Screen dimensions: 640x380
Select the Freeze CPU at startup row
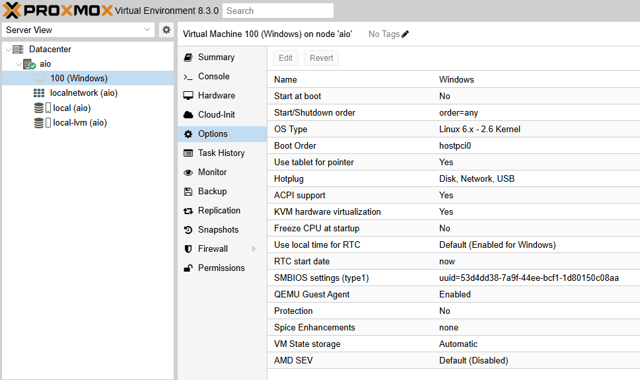(x=454, y=229)
